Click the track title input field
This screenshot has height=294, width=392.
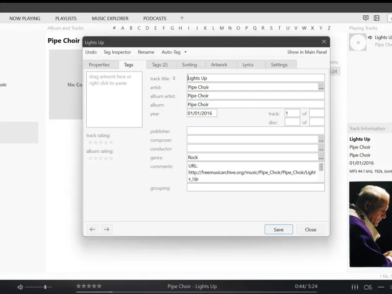[x=255, y=78]
